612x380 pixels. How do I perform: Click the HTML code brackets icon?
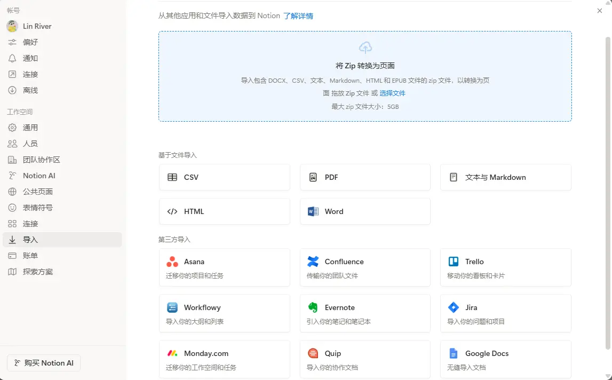[172, 212]
